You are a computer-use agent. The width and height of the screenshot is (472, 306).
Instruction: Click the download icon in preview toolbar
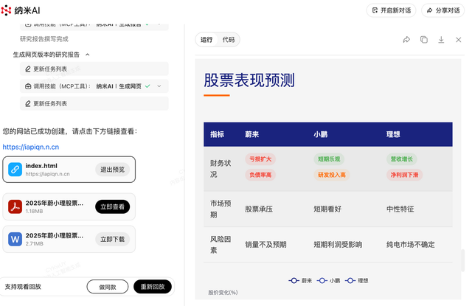coord(440,40)
